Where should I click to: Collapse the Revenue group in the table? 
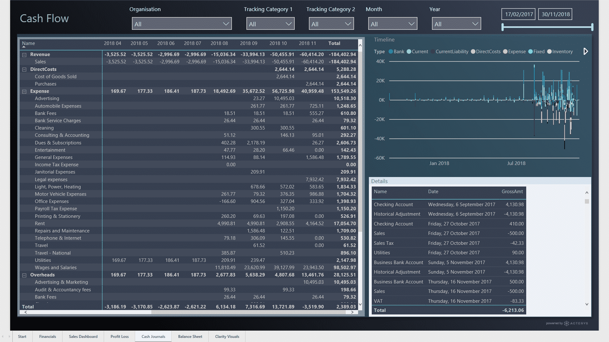[25, 54]
